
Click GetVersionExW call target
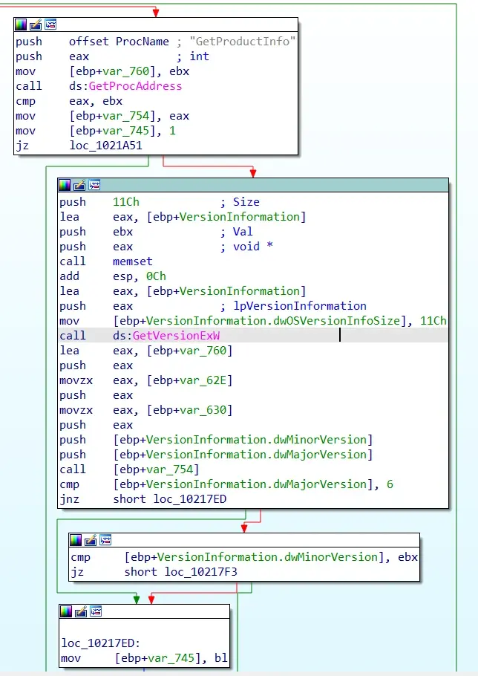click(176, 336)
